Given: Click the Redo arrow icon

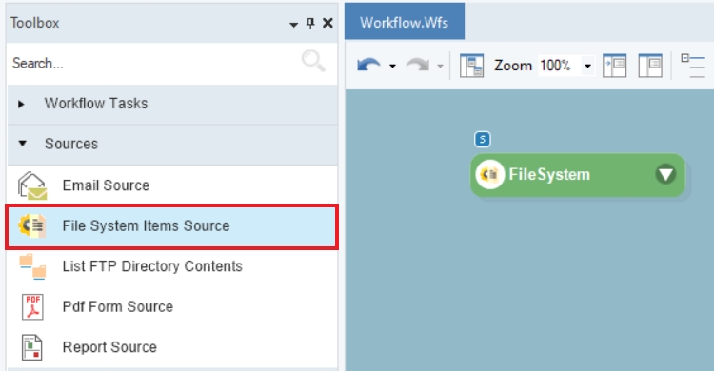Looking at the screenshot, I should point(418,66).
